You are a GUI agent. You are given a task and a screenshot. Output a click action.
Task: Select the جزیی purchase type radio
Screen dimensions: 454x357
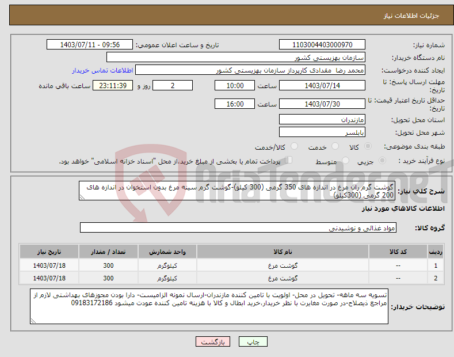pos(382,161)
